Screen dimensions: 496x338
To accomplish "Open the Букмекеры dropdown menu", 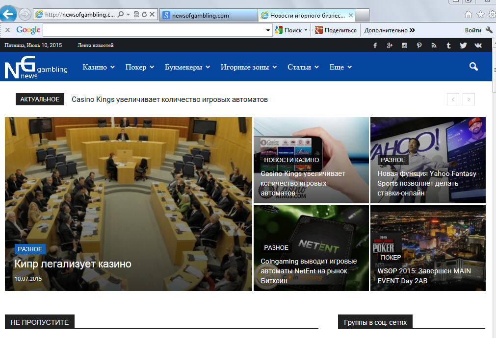I will click(x=187, y=67).
